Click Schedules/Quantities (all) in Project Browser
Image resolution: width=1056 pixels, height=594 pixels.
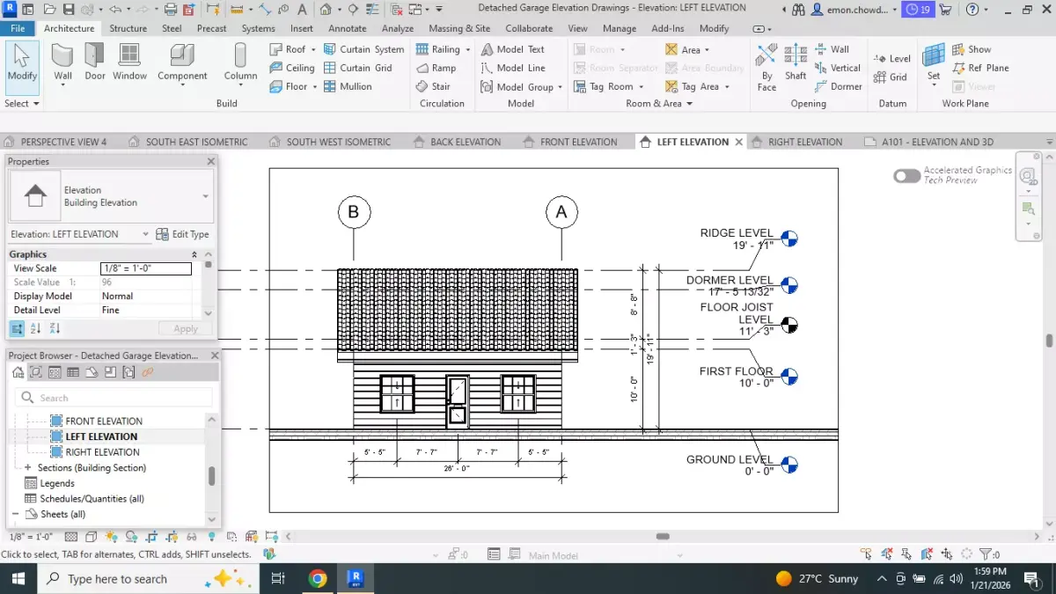point(92,499)
